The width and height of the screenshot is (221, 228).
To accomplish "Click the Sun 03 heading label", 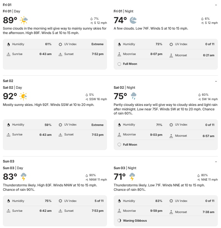I will (x=9, y=162).
